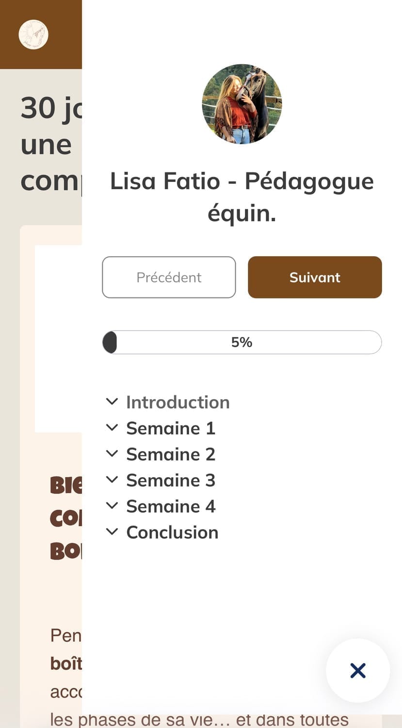Expand the Conclusion chevron
402x728 pixels.
112,531
